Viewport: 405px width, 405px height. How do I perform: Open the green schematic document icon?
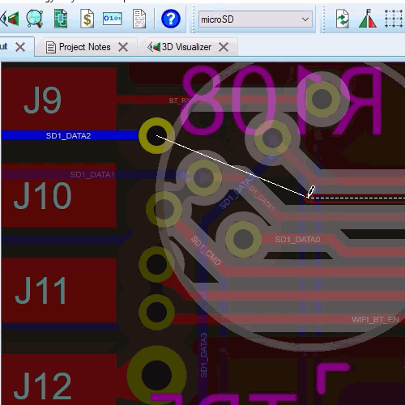pyautogui.click(x=61, y=19)
